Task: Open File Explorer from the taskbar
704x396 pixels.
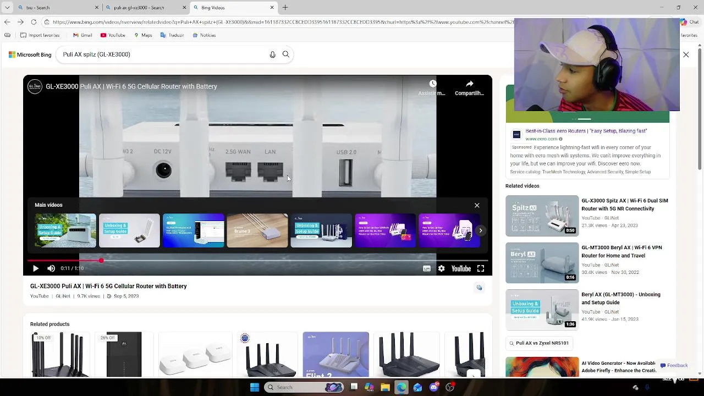Action: coord(385,387)
